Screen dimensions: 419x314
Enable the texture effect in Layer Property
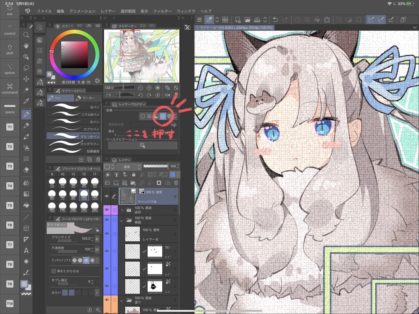[x=162, y=116]
